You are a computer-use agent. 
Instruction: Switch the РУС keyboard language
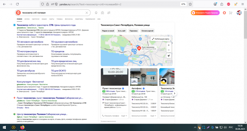coord(231,127)
